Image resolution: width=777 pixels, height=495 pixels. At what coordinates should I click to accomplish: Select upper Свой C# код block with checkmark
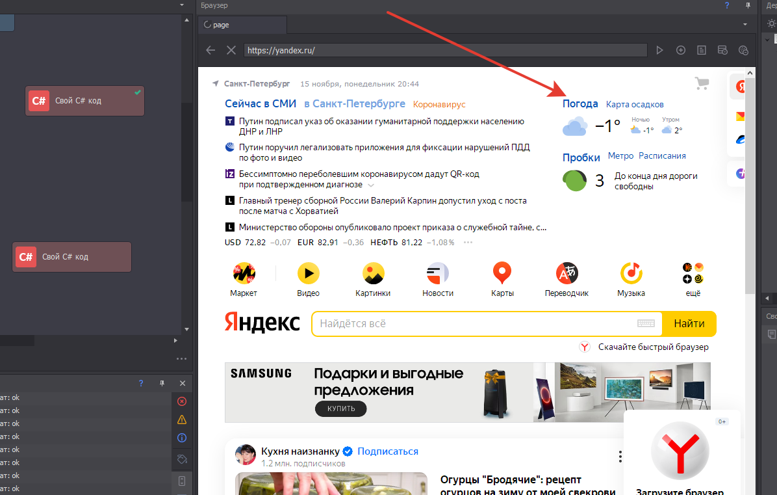84,101
